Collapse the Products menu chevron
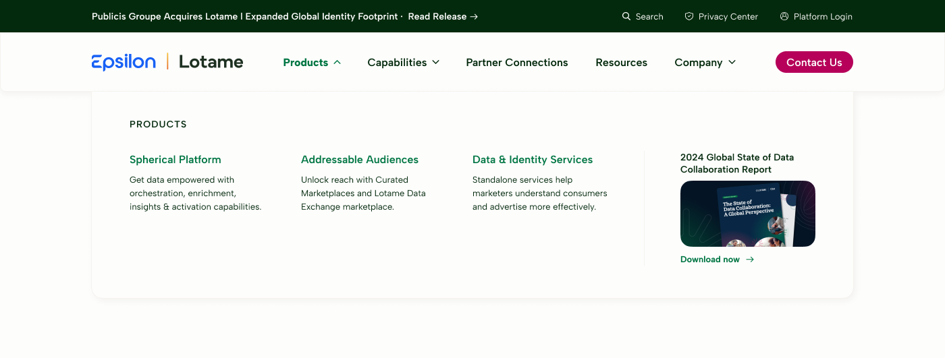The width and height of the screenshot is (945, 358). (337, 62)
